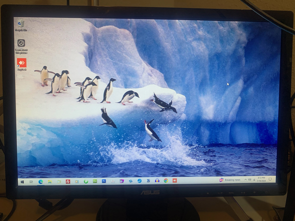Screen dimensions: 295x221
Task: Click the pale yellow folder taskbar icon
Action: pyautogui.click(x=59, y=182)
